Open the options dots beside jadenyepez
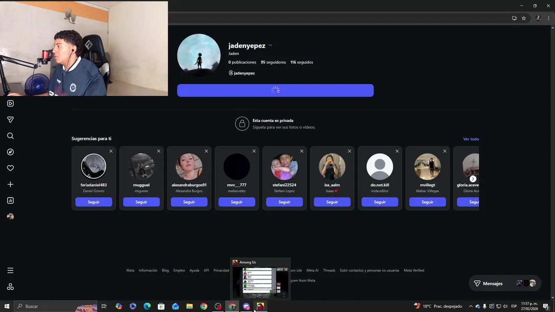The height and width of the screenshot is (312, 555). point(270,45)
